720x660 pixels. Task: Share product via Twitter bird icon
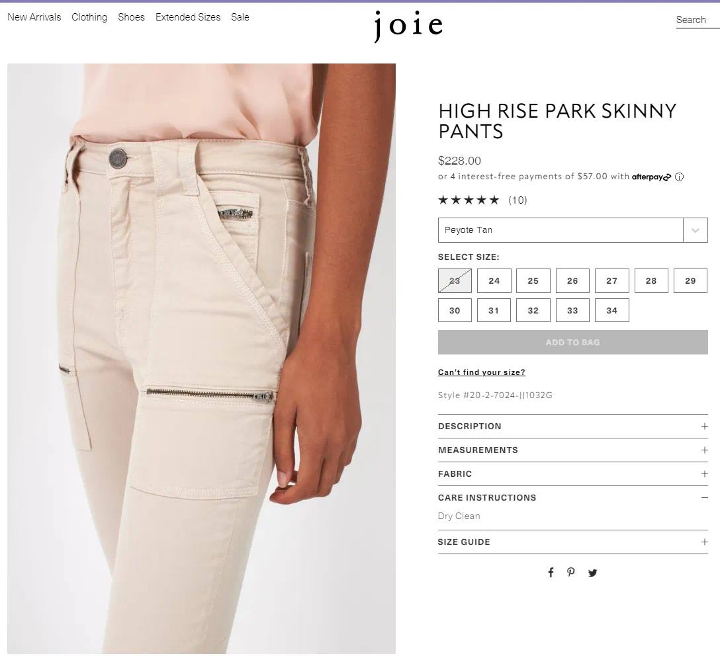click(593, 573)
